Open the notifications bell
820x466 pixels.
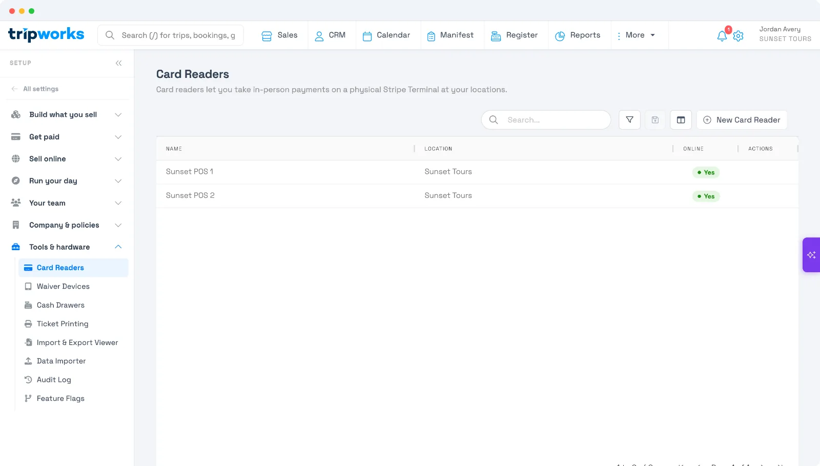(722, 36)
